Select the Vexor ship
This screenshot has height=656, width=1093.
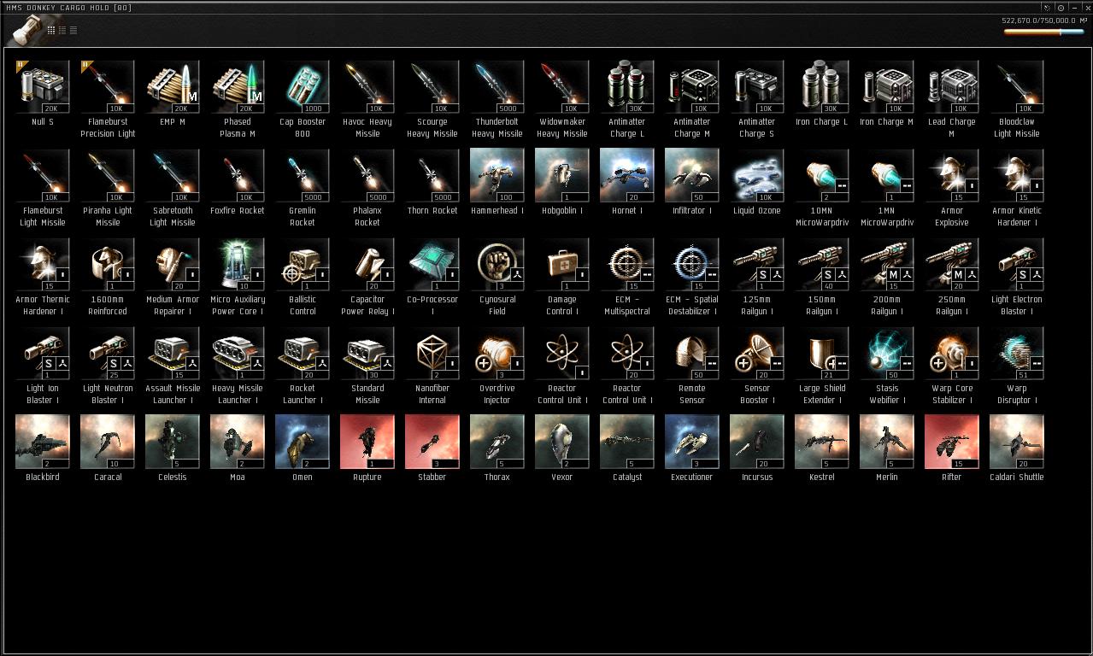562,442
